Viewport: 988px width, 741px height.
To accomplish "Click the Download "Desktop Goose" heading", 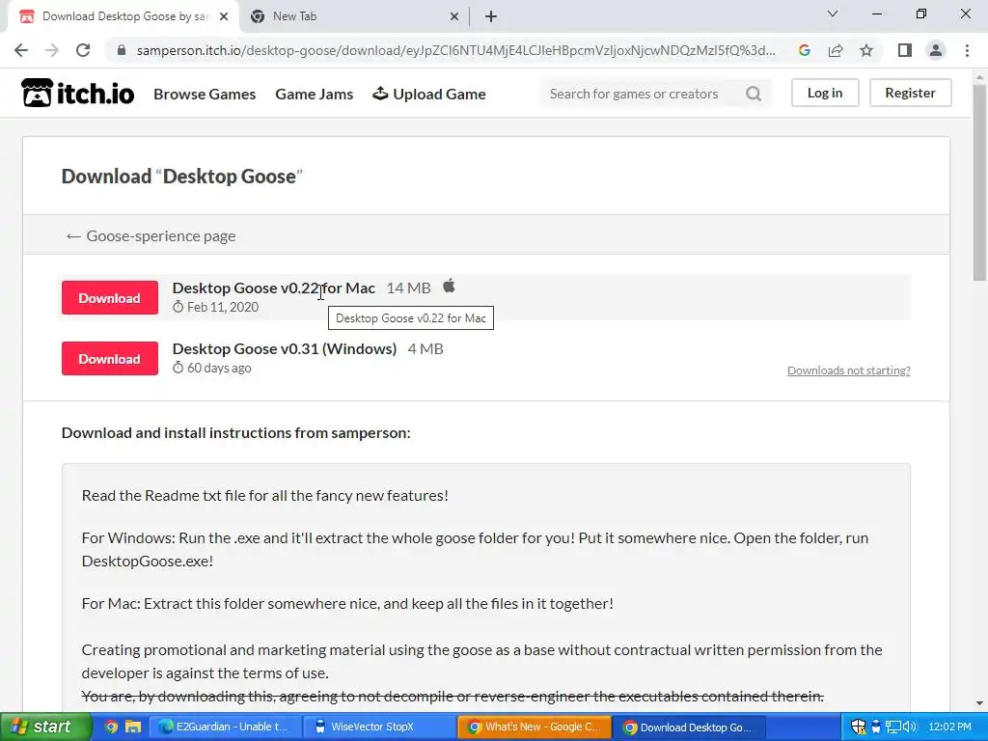I will (x=182, y=177).
